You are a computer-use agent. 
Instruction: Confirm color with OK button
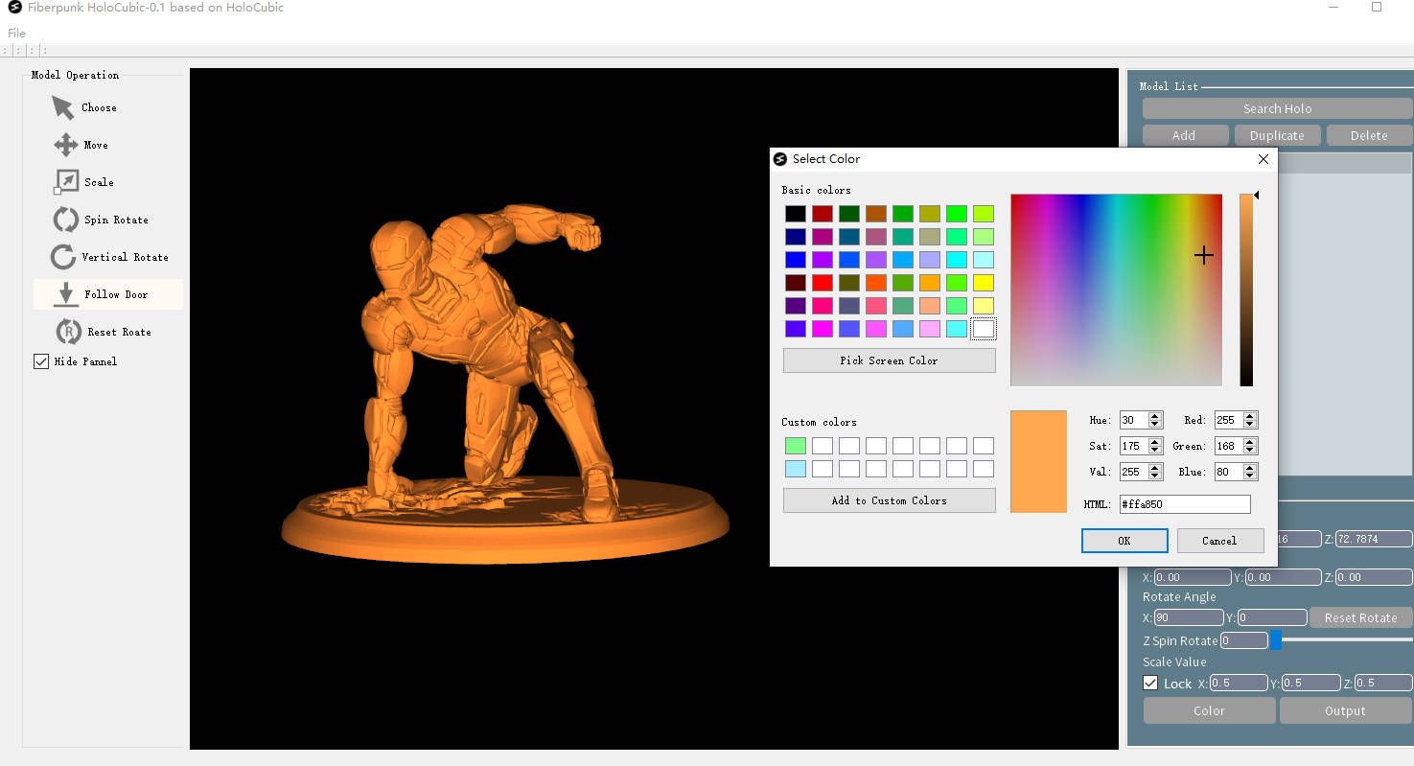pyautogui.click(x=1124, y=541)
